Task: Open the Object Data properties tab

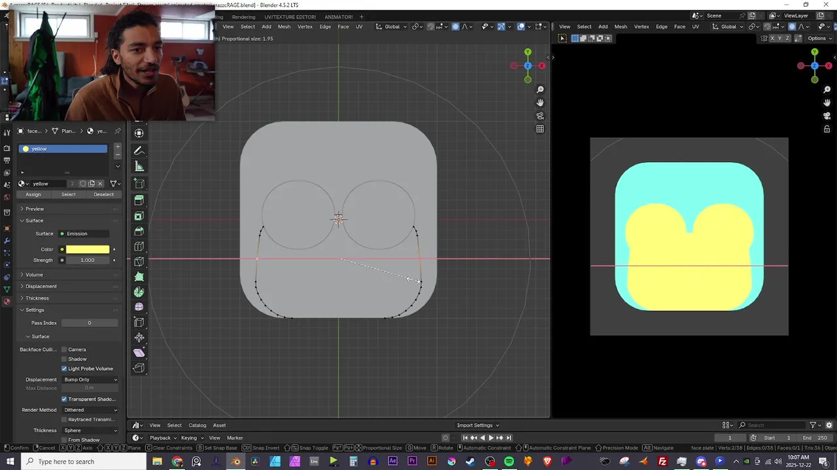Action: pyautogui.click(x=7, y=289)
